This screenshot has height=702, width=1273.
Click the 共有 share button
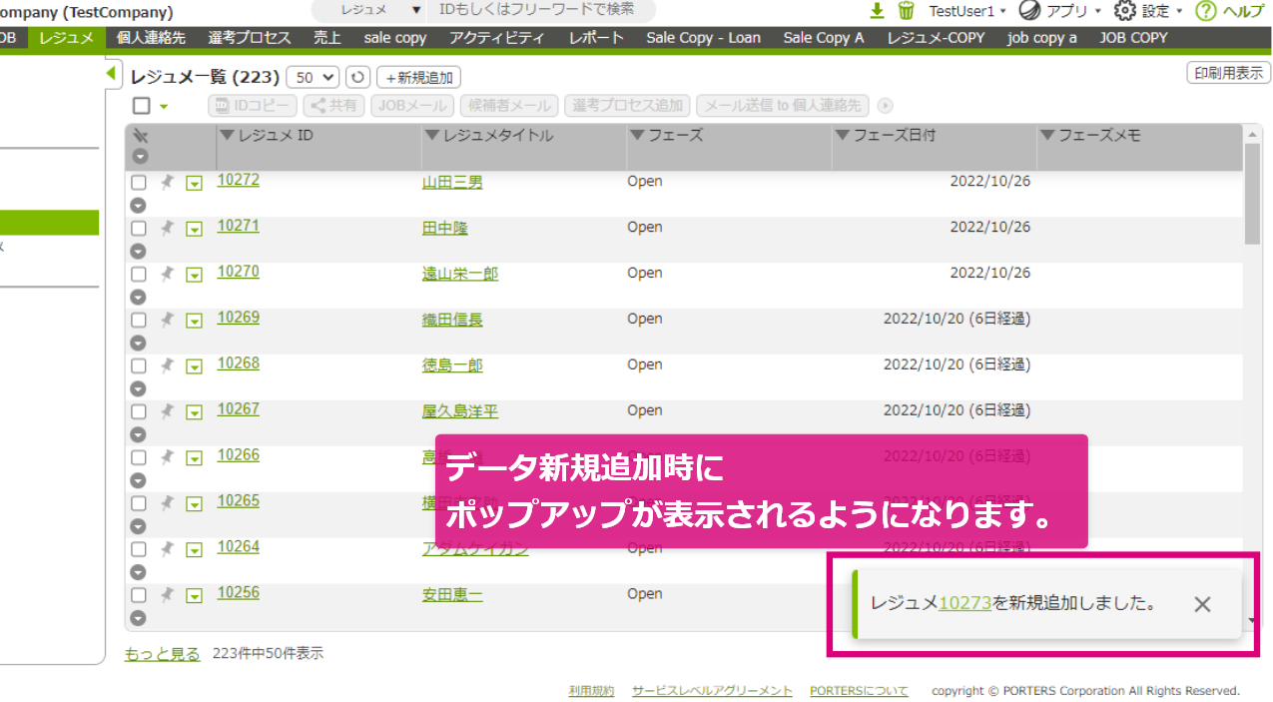pyautogui.click(x=334, y=106)
